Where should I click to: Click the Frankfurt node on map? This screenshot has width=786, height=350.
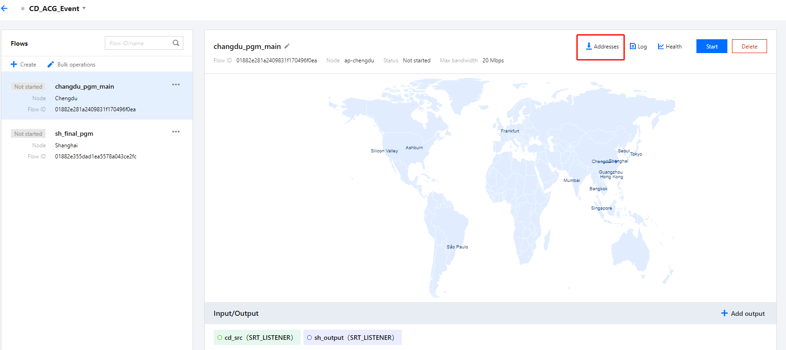(510, 131)
